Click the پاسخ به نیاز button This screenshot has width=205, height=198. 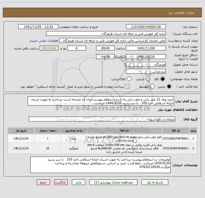pyautogui.click(x=155, y=182)
